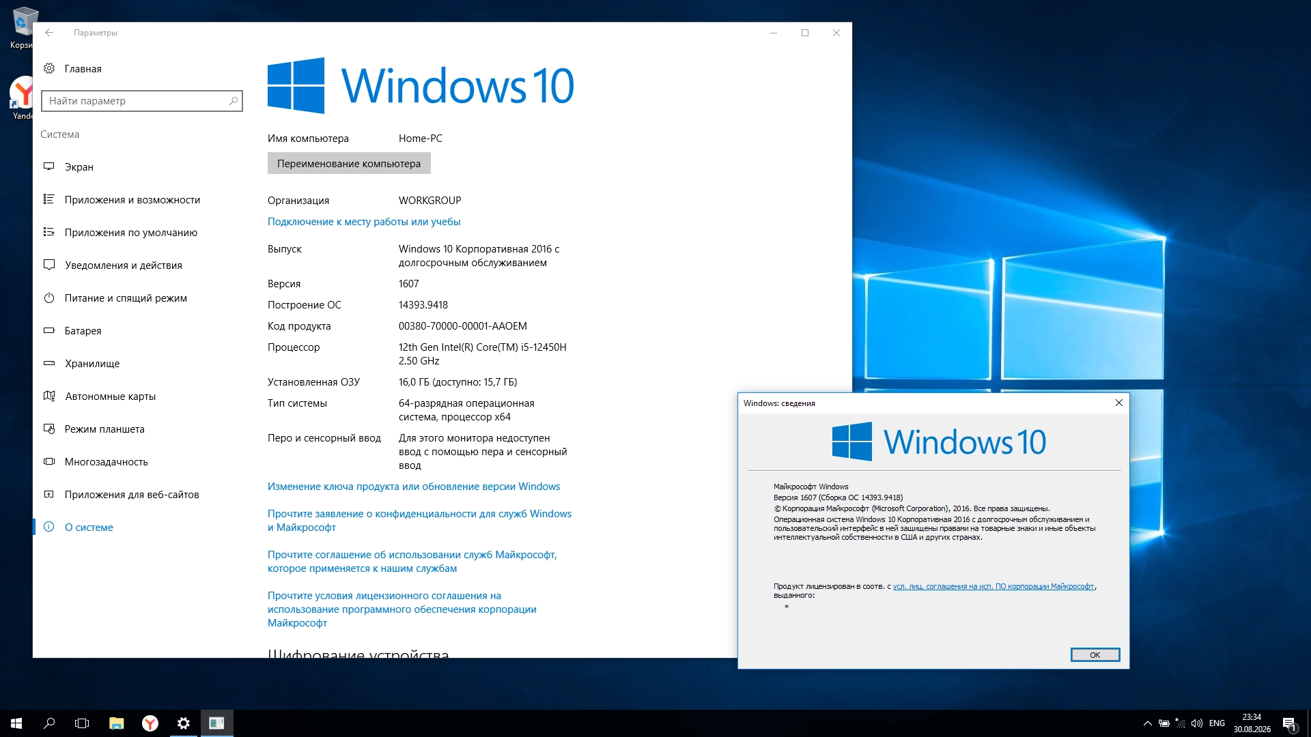1311x737 pixels.
Task: Open Microsoft software license terms link in Settings
Action: (402, 609)
